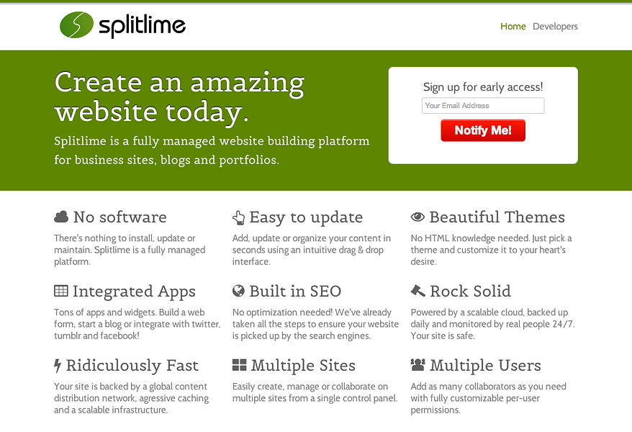Click the grid icon beside Integrated Apps
This screenshot has width=632, height=432.
(x=60, y=291)
